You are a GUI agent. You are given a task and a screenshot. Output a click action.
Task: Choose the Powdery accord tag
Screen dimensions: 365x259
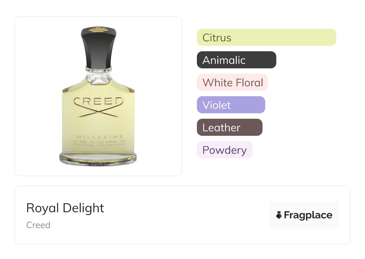click(224, 150)
